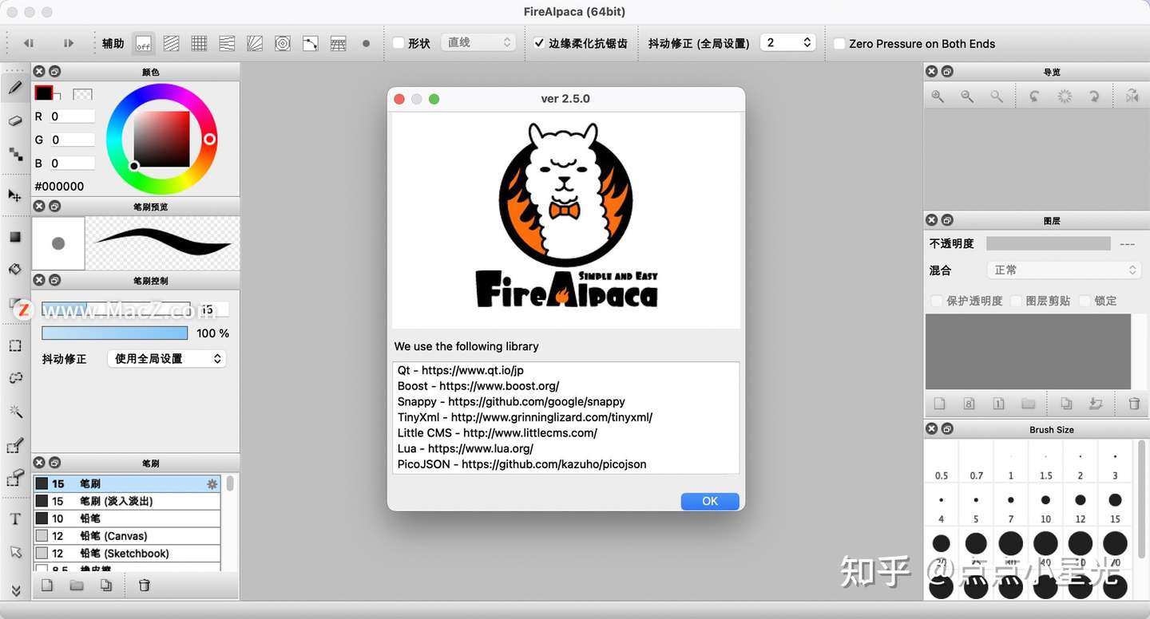This screenshot has width=1150, height=619.
Task: Select the Move tool
Action: [x=15, y=195]
